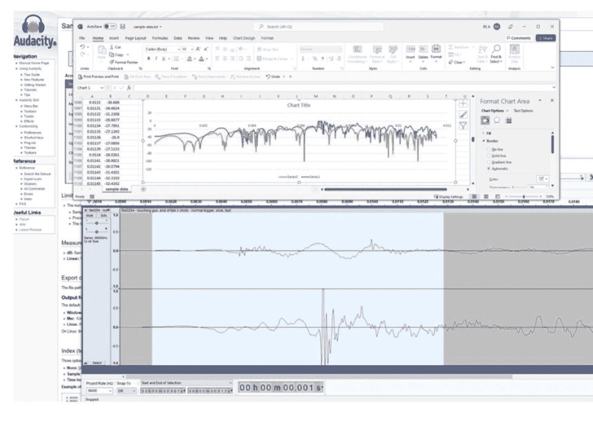Select Effects icon in Format Chart Area

tap(496, 120)
